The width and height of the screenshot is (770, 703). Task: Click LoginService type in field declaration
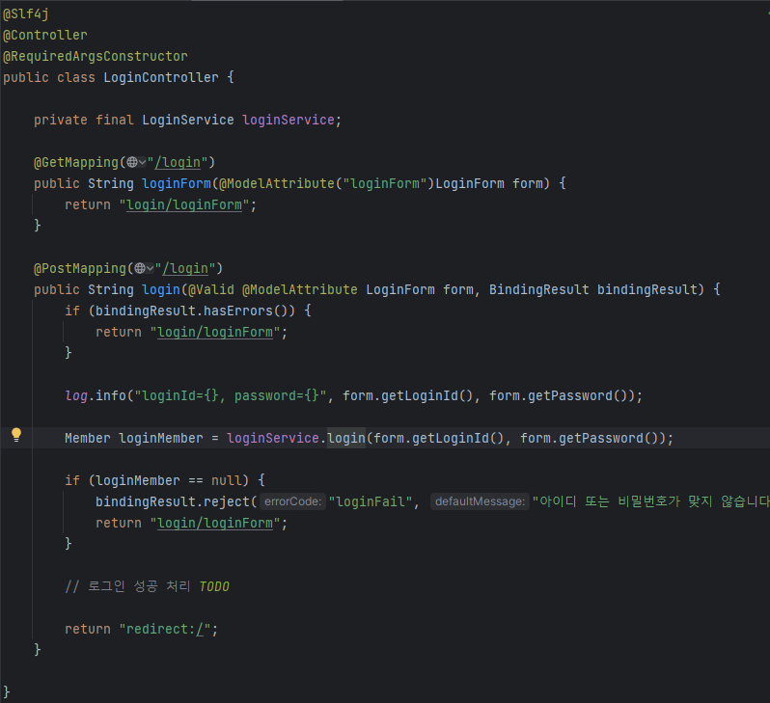(188, 120)
